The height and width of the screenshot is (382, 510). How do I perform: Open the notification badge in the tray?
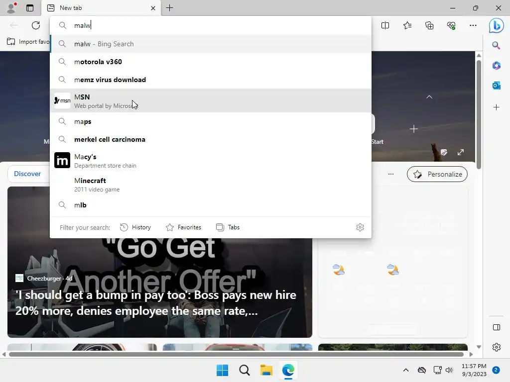[x=496, y=370]
